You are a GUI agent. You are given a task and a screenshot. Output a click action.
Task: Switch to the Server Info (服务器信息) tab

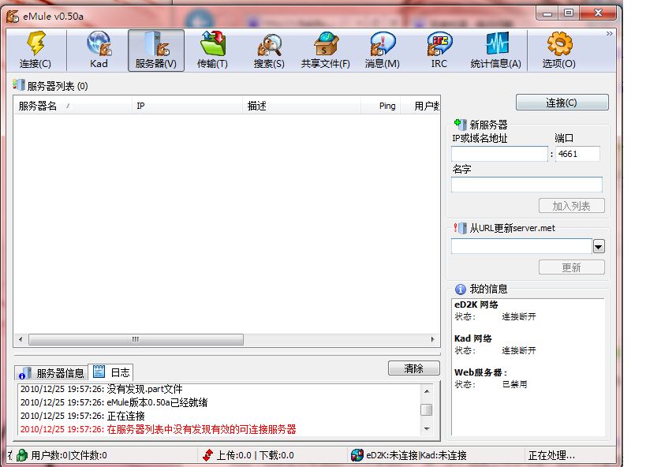[x=51, y=373]
